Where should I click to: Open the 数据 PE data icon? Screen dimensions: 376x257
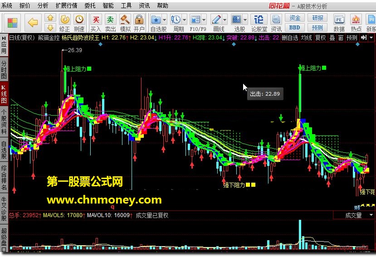pos(339,23)
